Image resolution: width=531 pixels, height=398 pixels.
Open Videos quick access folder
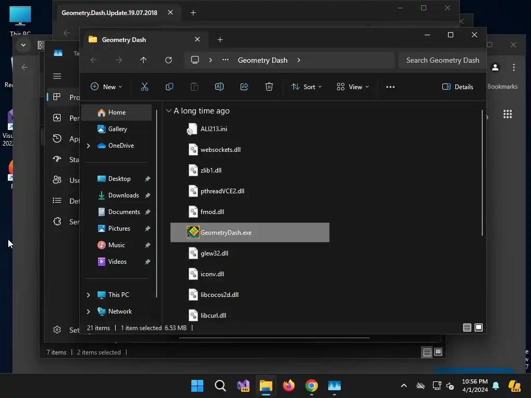(x=117, y=262)
